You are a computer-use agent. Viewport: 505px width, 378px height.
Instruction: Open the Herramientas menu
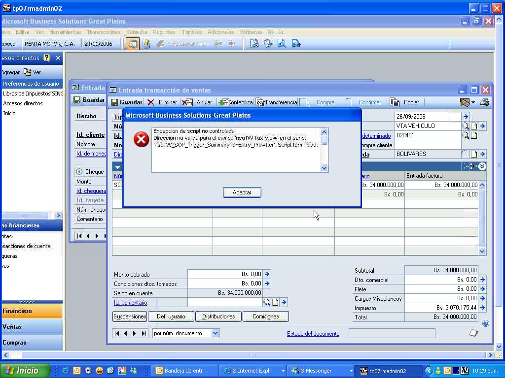[x=65, y=32]
